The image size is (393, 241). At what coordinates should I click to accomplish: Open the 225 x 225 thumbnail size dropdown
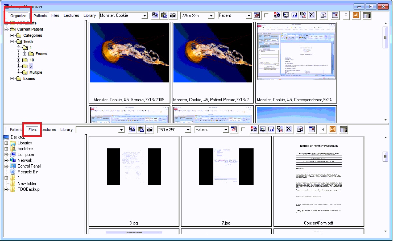click(211, 16)
